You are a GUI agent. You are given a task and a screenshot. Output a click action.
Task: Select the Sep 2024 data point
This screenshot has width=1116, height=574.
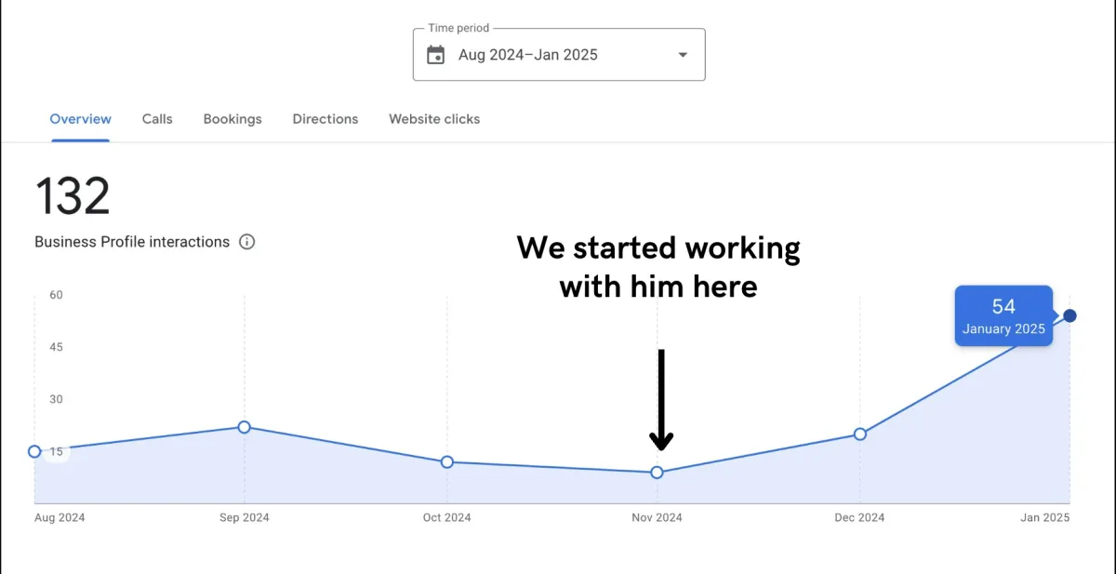pos(244,427)
